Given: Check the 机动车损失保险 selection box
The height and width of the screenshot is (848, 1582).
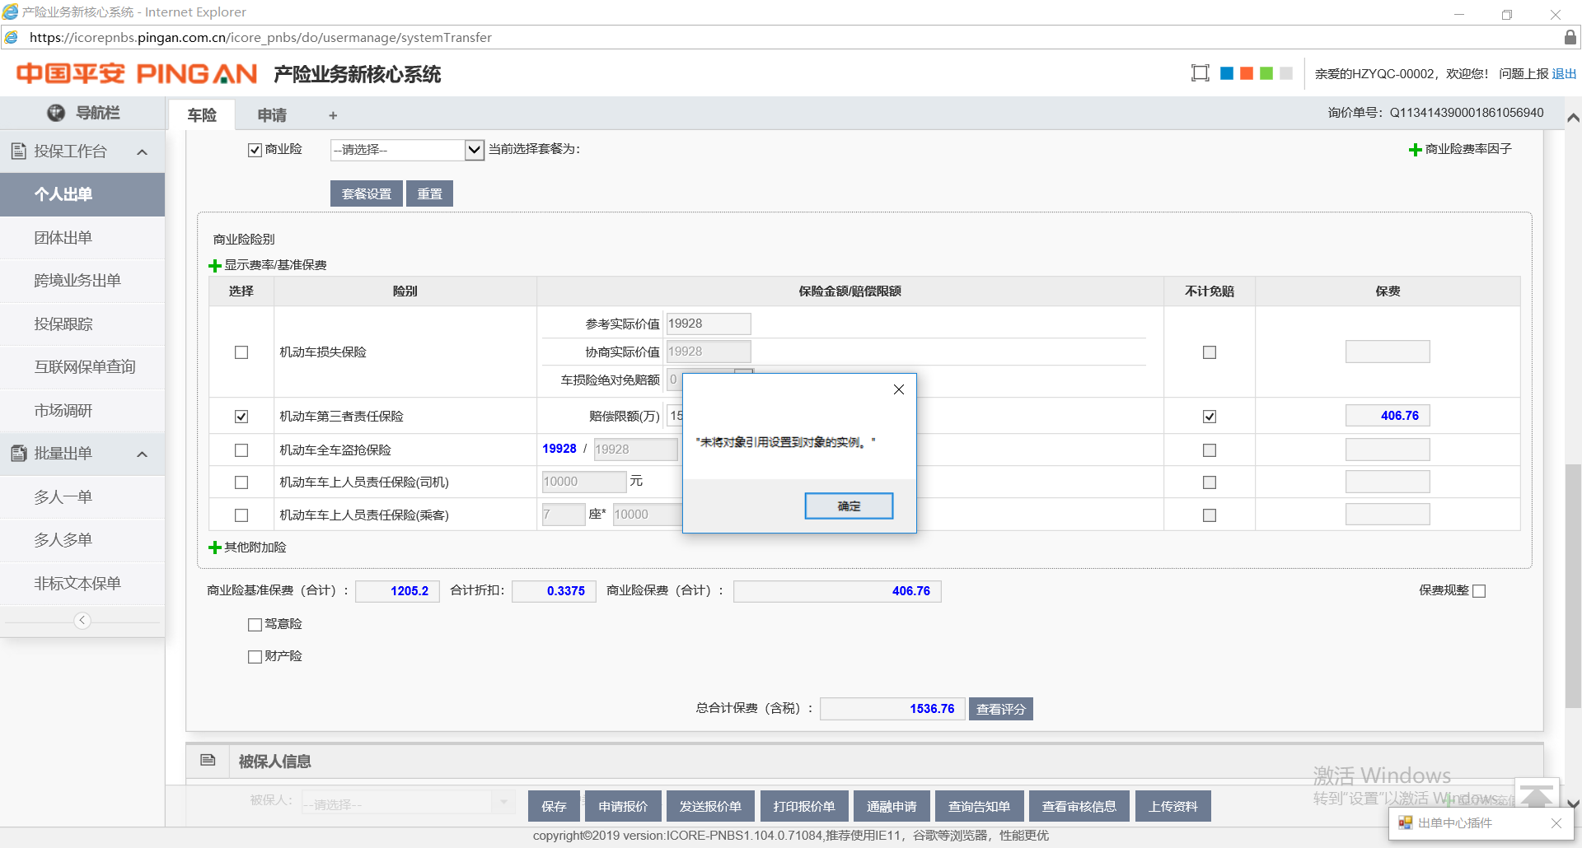Looking at the screenshot, I should [x=241, y=352].
